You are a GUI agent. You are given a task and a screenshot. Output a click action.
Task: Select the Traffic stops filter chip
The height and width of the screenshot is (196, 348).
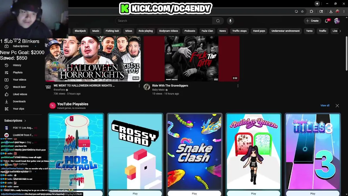tap(240, 31)
